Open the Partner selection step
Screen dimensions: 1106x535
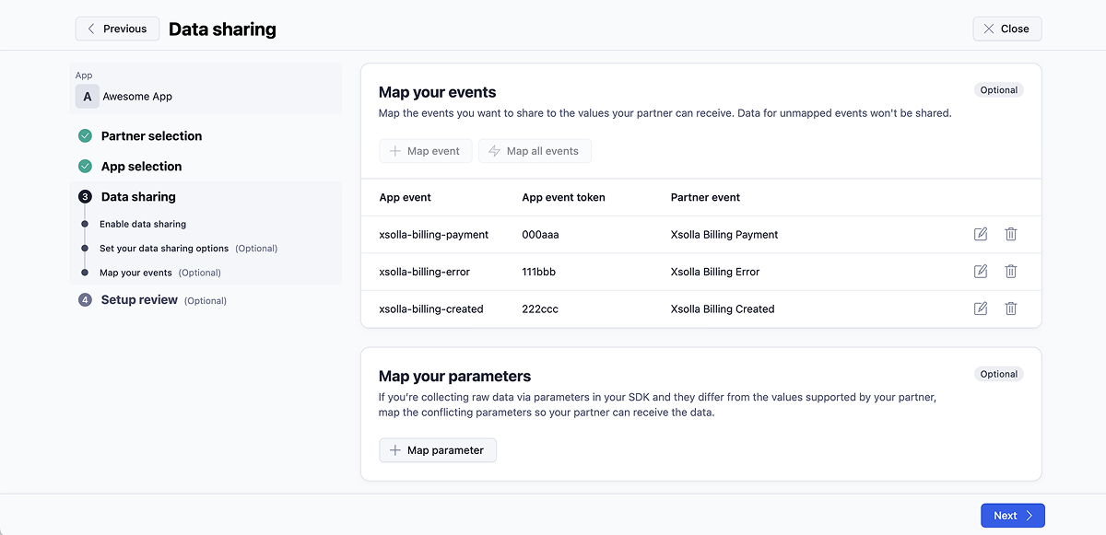point(151,136)
